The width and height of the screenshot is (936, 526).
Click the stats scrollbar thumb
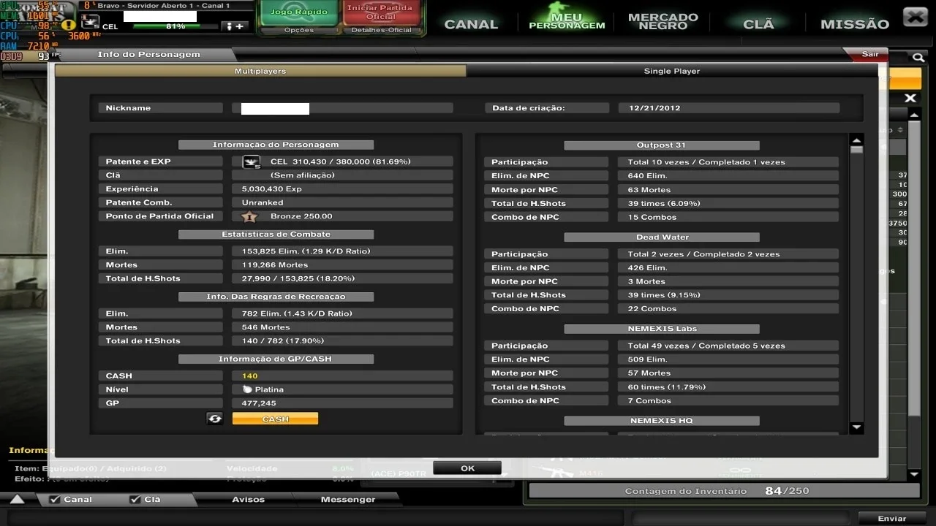[856, 150]
